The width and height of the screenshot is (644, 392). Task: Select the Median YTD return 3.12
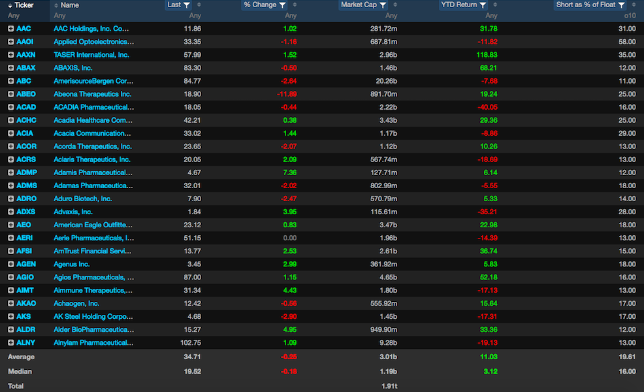491,372
